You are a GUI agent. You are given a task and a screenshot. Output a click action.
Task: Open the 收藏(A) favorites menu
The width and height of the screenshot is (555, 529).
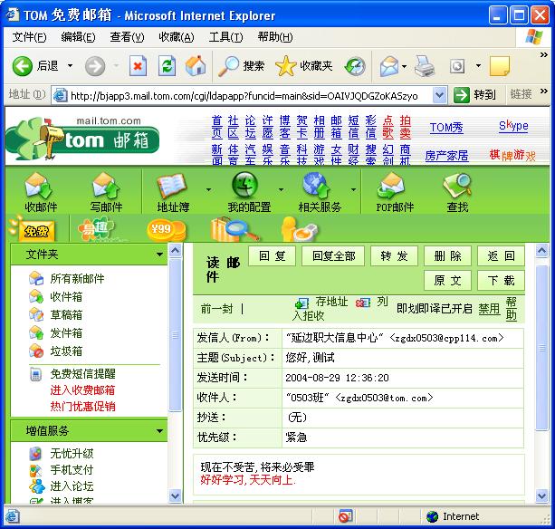(x=176, y=37)
